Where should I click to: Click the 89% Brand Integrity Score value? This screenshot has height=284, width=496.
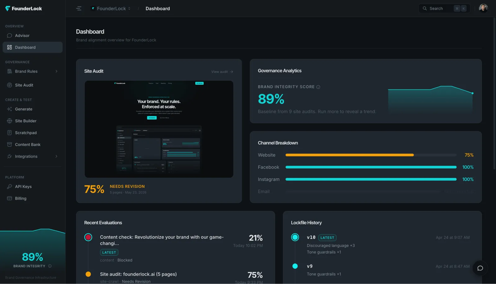271,99
